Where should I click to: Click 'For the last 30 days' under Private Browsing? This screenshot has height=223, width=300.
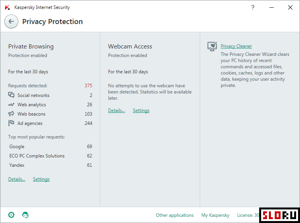[28, 72]
